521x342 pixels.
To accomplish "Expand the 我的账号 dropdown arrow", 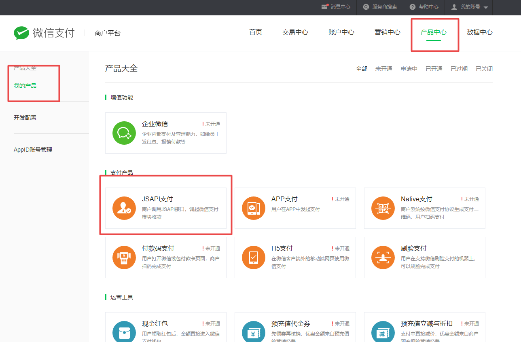I will coord(486,8).
